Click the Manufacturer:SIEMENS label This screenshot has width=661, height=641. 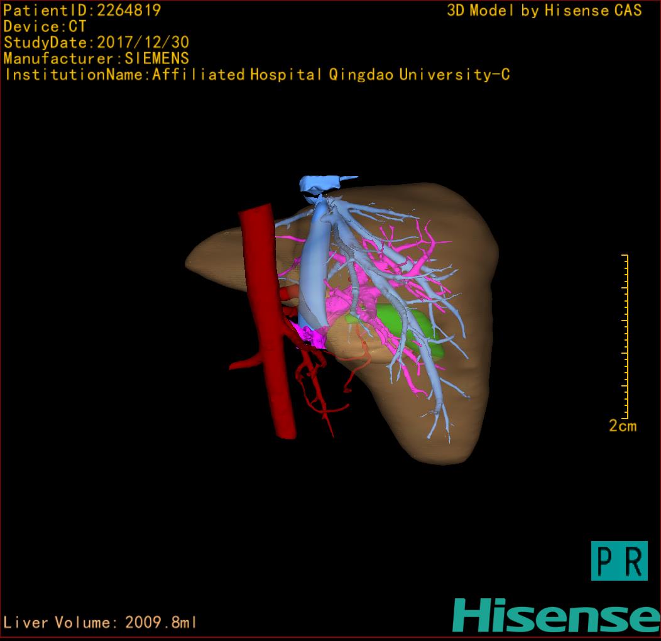pyautogui.click(x=96, y=58)
